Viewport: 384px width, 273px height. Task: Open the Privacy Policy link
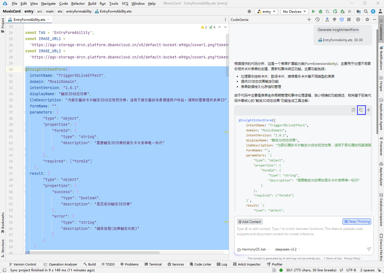(x=352, y=258)
